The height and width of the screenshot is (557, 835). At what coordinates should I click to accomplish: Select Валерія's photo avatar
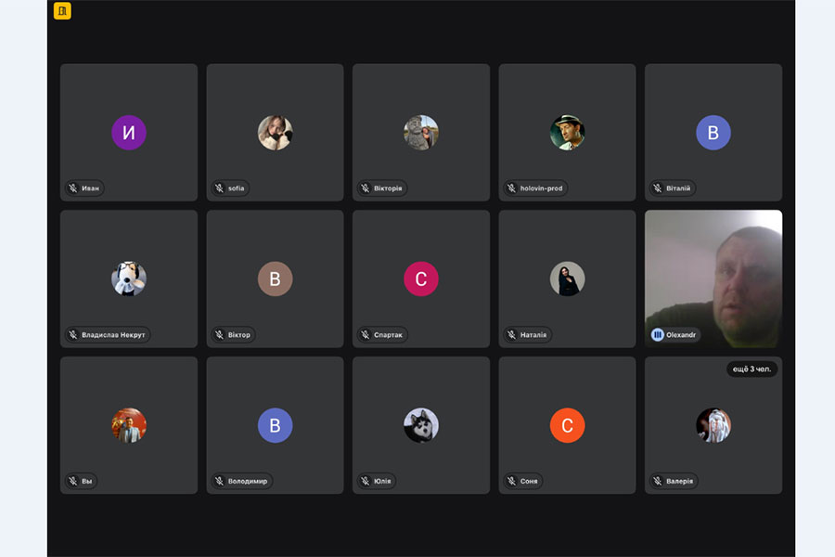coord(713,425)
